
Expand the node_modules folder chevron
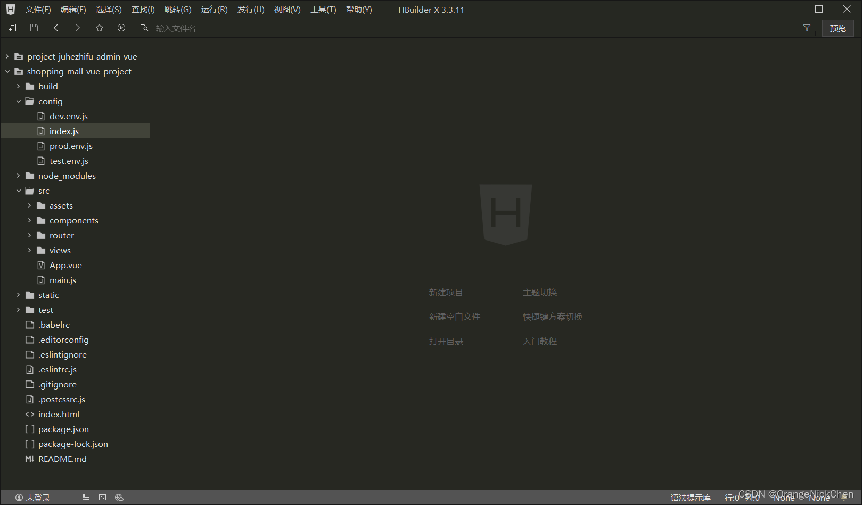pos(18,176)
